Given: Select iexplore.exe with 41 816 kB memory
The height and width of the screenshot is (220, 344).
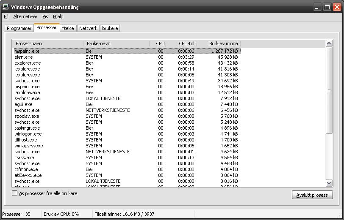Looking at the screenshot, I should point(127,69).
